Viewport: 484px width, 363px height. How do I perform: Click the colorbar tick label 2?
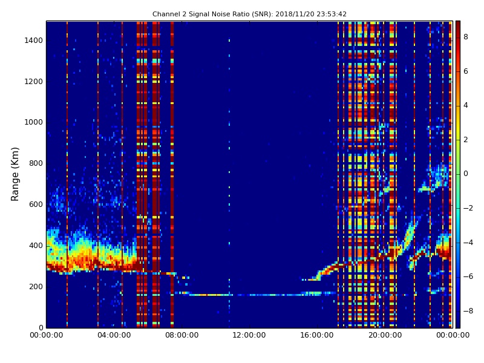click(466, 140)
